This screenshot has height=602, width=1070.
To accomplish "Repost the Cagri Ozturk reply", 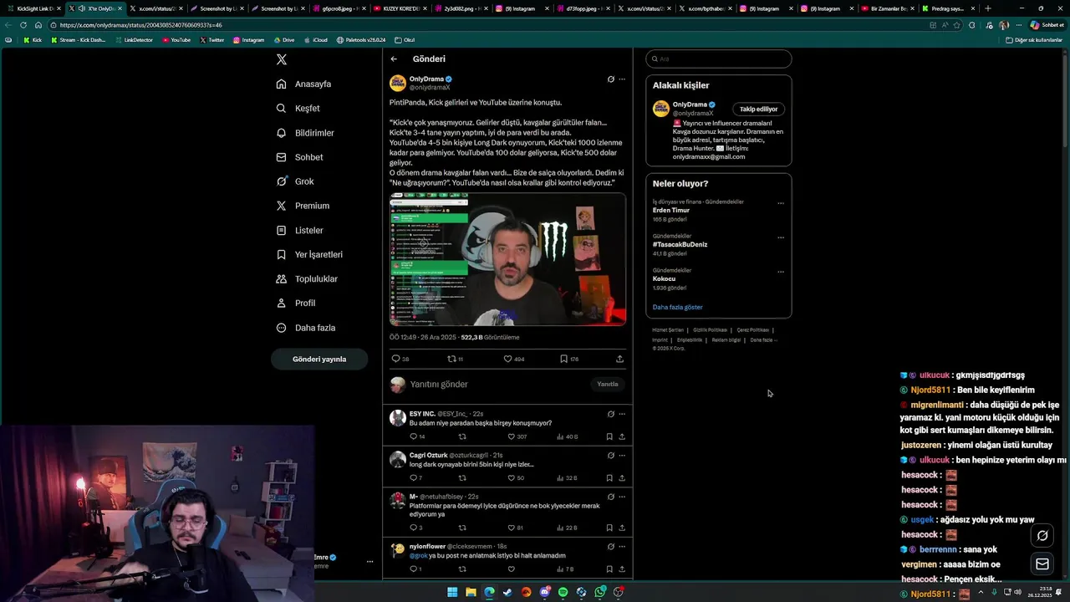I will pyautogui.click(x=462, y=478).
